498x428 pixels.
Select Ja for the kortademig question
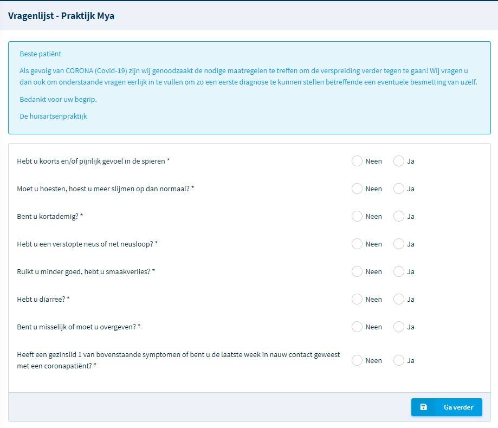point(399,216)
